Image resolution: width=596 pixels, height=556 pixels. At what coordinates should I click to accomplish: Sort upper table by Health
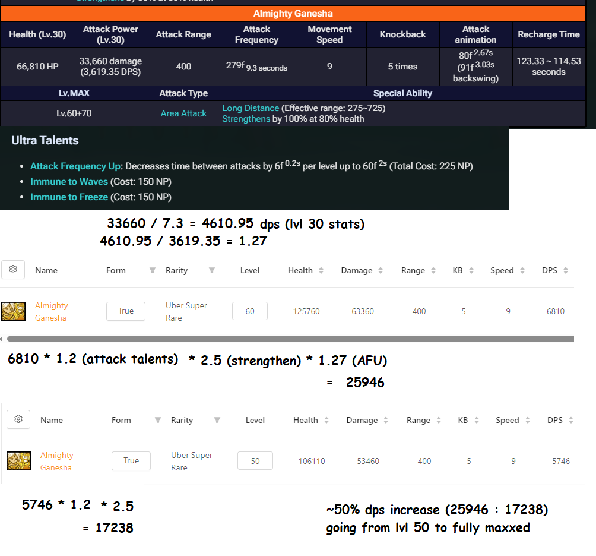[321, 270]
